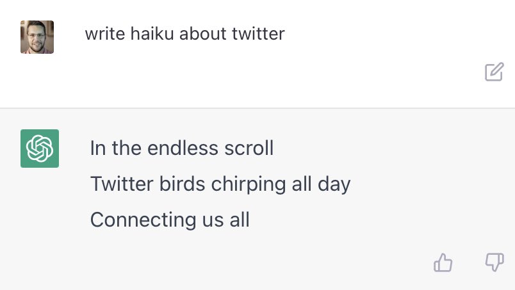Click the word 'scroll' in the first haiku line
The height and width of the screenshot is (290, 515).
pos(249,148)
